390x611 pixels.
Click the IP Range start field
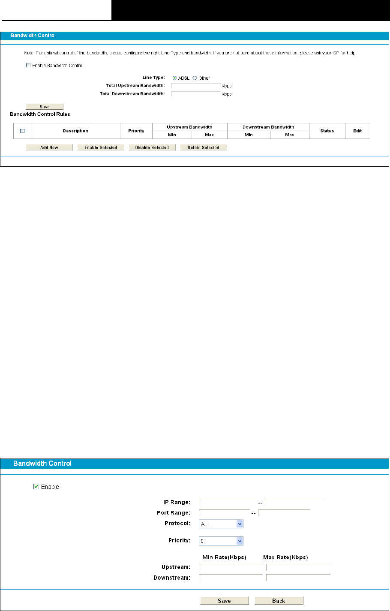[228, 503]
